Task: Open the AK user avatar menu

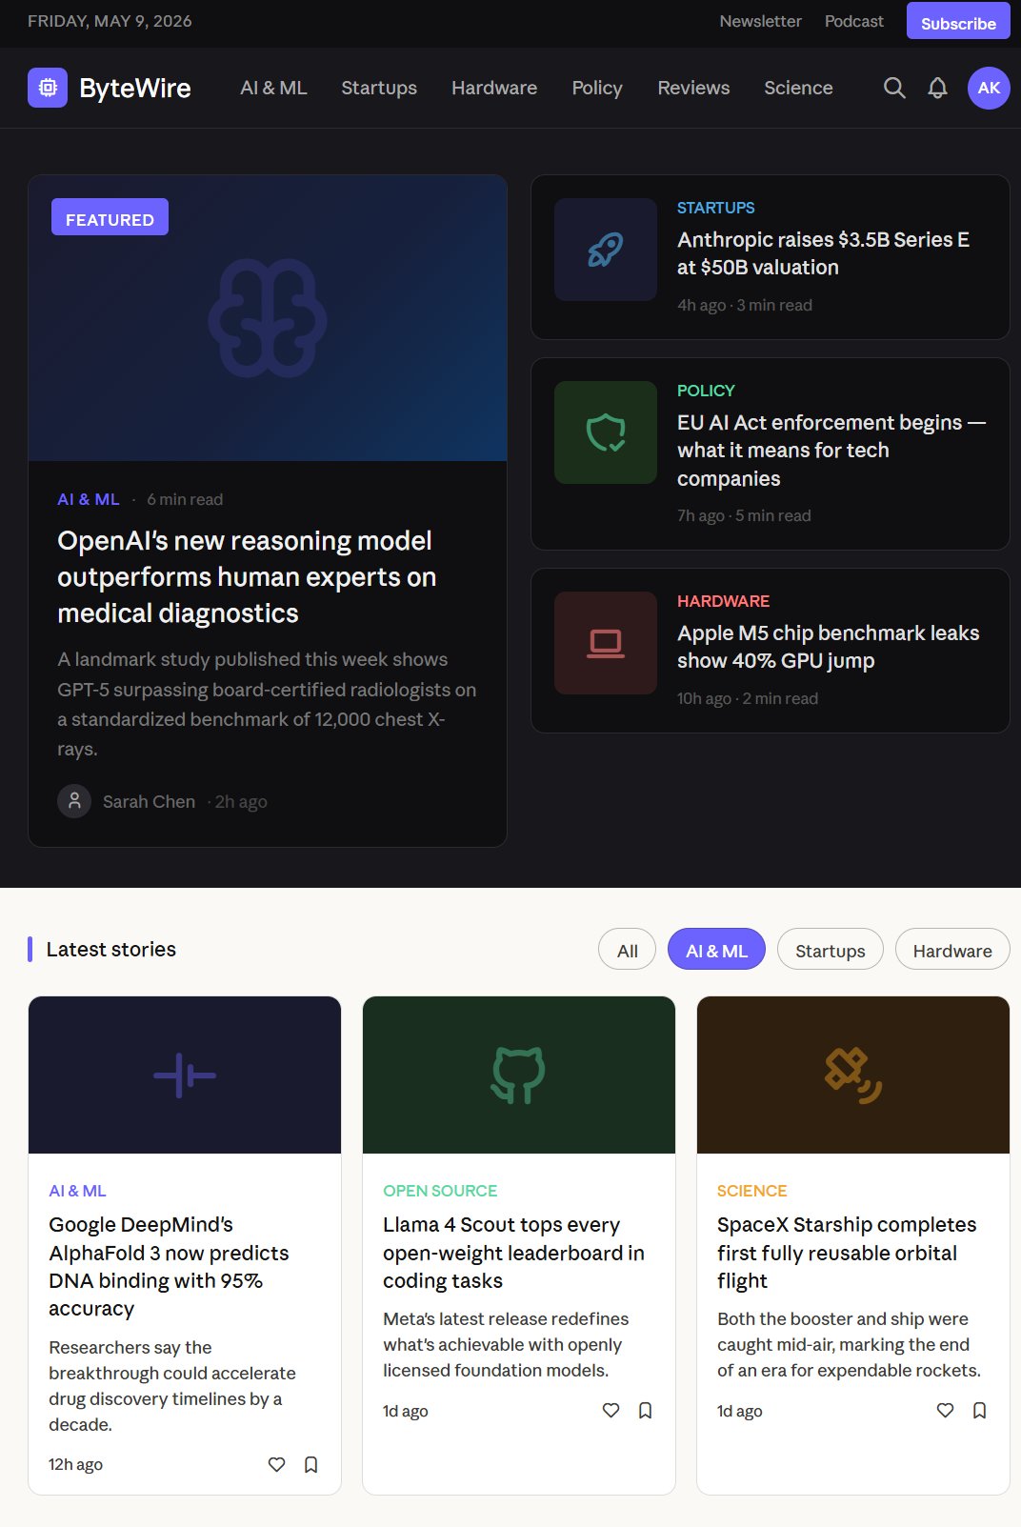Action: tap(989, 88)
